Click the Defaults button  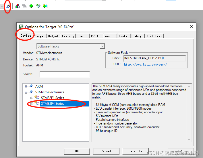click(x=135, y=151)
